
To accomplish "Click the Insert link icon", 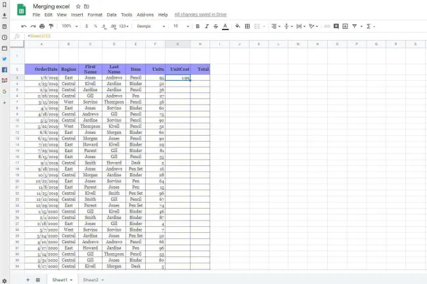I will tap(327, 26).
